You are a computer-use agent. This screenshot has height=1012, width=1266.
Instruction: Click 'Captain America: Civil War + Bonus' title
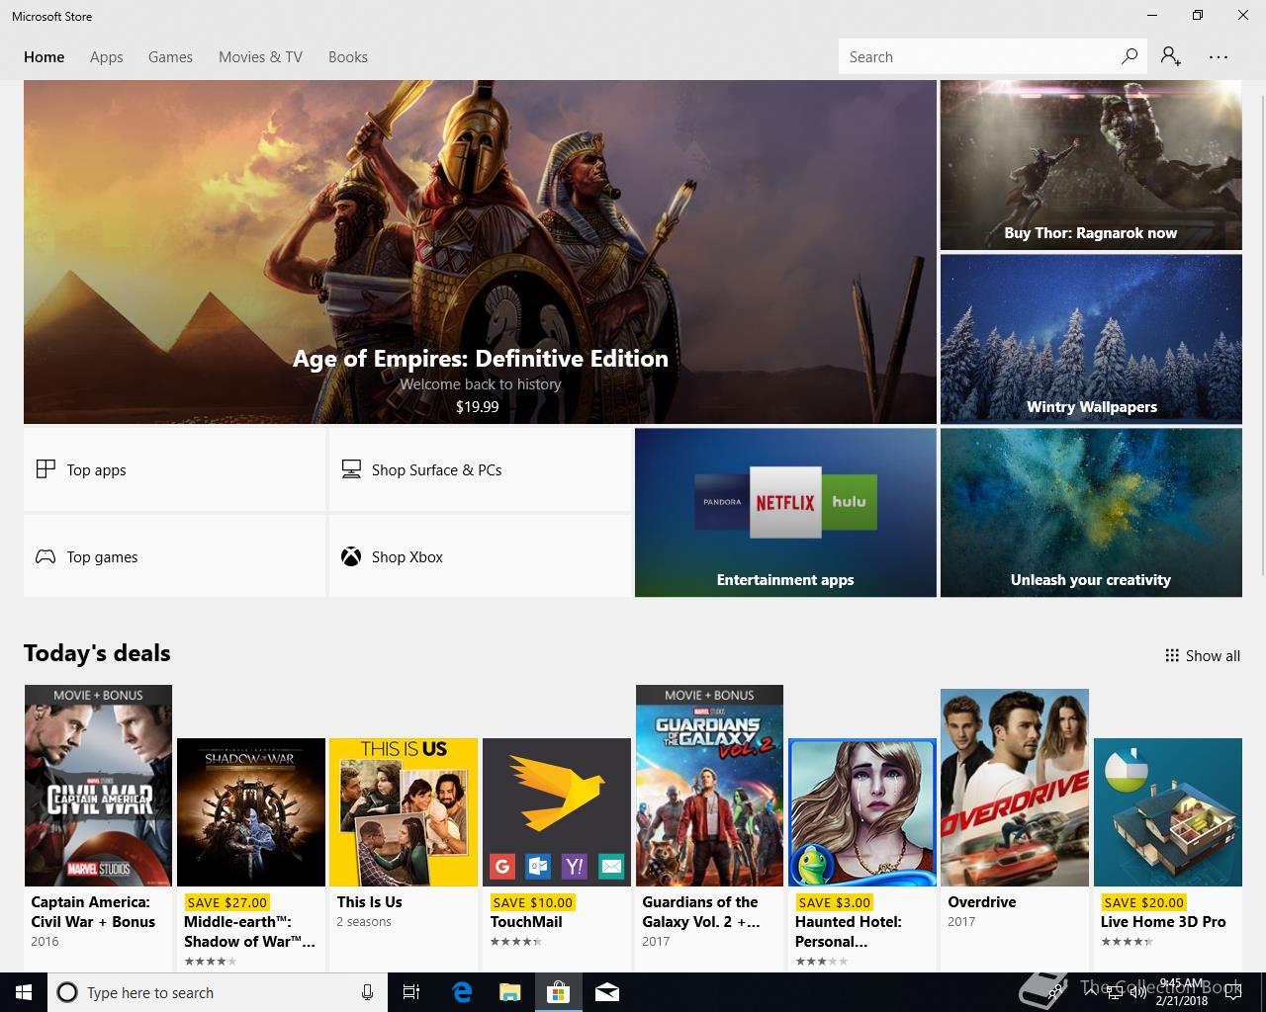click(93, 911)
